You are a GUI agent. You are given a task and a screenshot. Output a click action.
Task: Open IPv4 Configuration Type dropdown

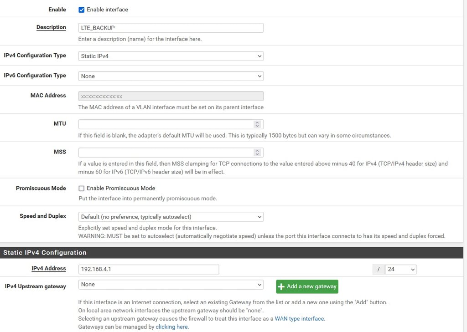[171, 56]
